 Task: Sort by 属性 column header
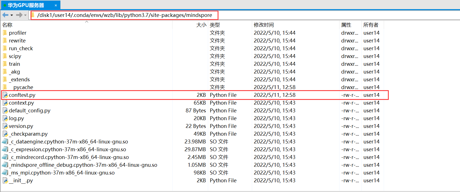tap(346, 25)
